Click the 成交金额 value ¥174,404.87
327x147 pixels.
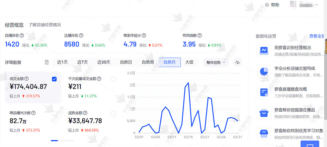coord(28,87)
